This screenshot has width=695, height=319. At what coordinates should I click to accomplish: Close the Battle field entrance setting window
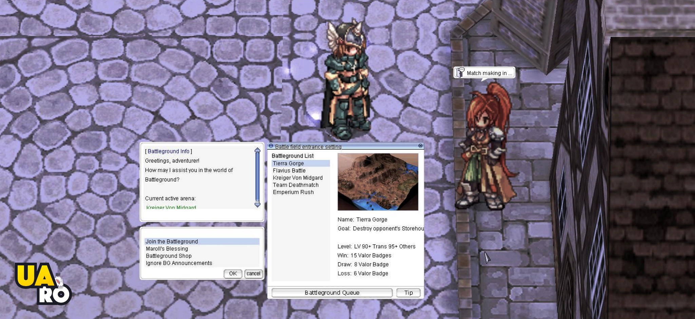click(x=420, y=146)
